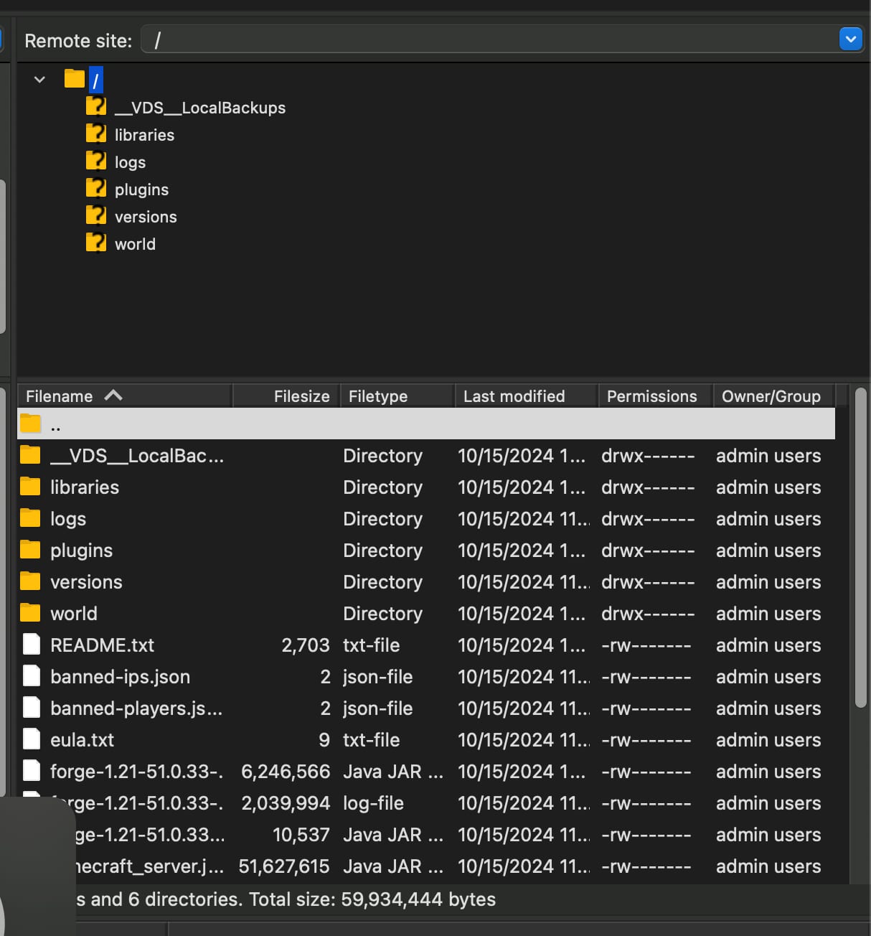Select banned-ips.json in the file list
This screenshot has width=871, height=936.
(120, 677)
